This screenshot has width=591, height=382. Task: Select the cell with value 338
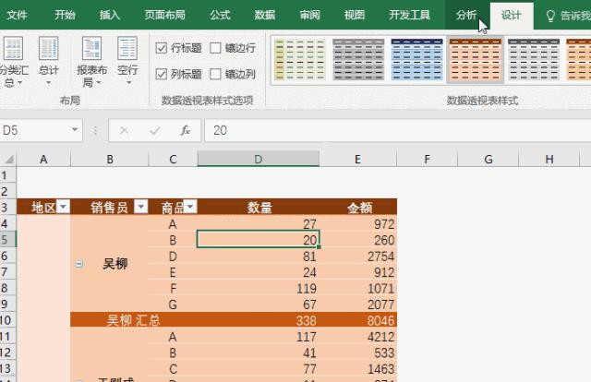[259, 320]
